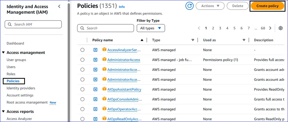Open Root access management in sidebar

27,102
